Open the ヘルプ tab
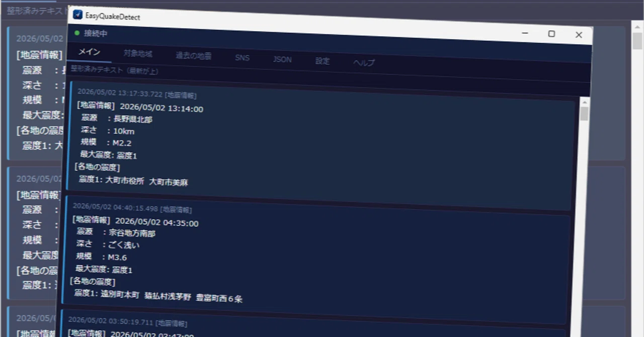Screen dimensions: 644x337 364,62
